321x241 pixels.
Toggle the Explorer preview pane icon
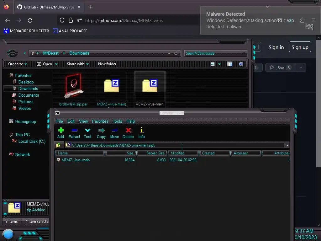(x=230, y=64)
